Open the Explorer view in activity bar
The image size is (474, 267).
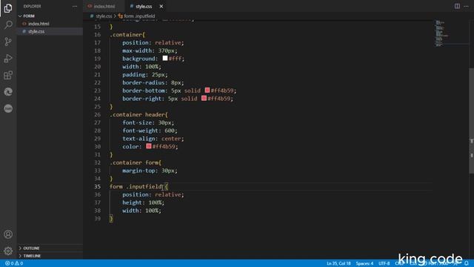coord(8,8)
